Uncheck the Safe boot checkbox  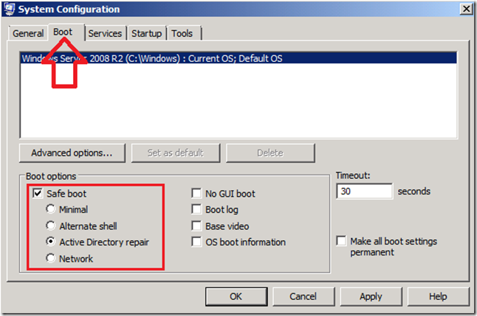[38, 194]
